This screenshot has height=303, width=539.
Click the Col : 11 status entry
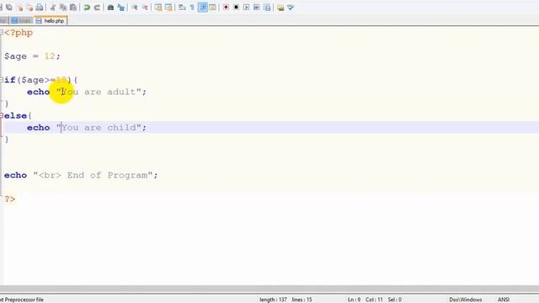(x=374, y=300)
